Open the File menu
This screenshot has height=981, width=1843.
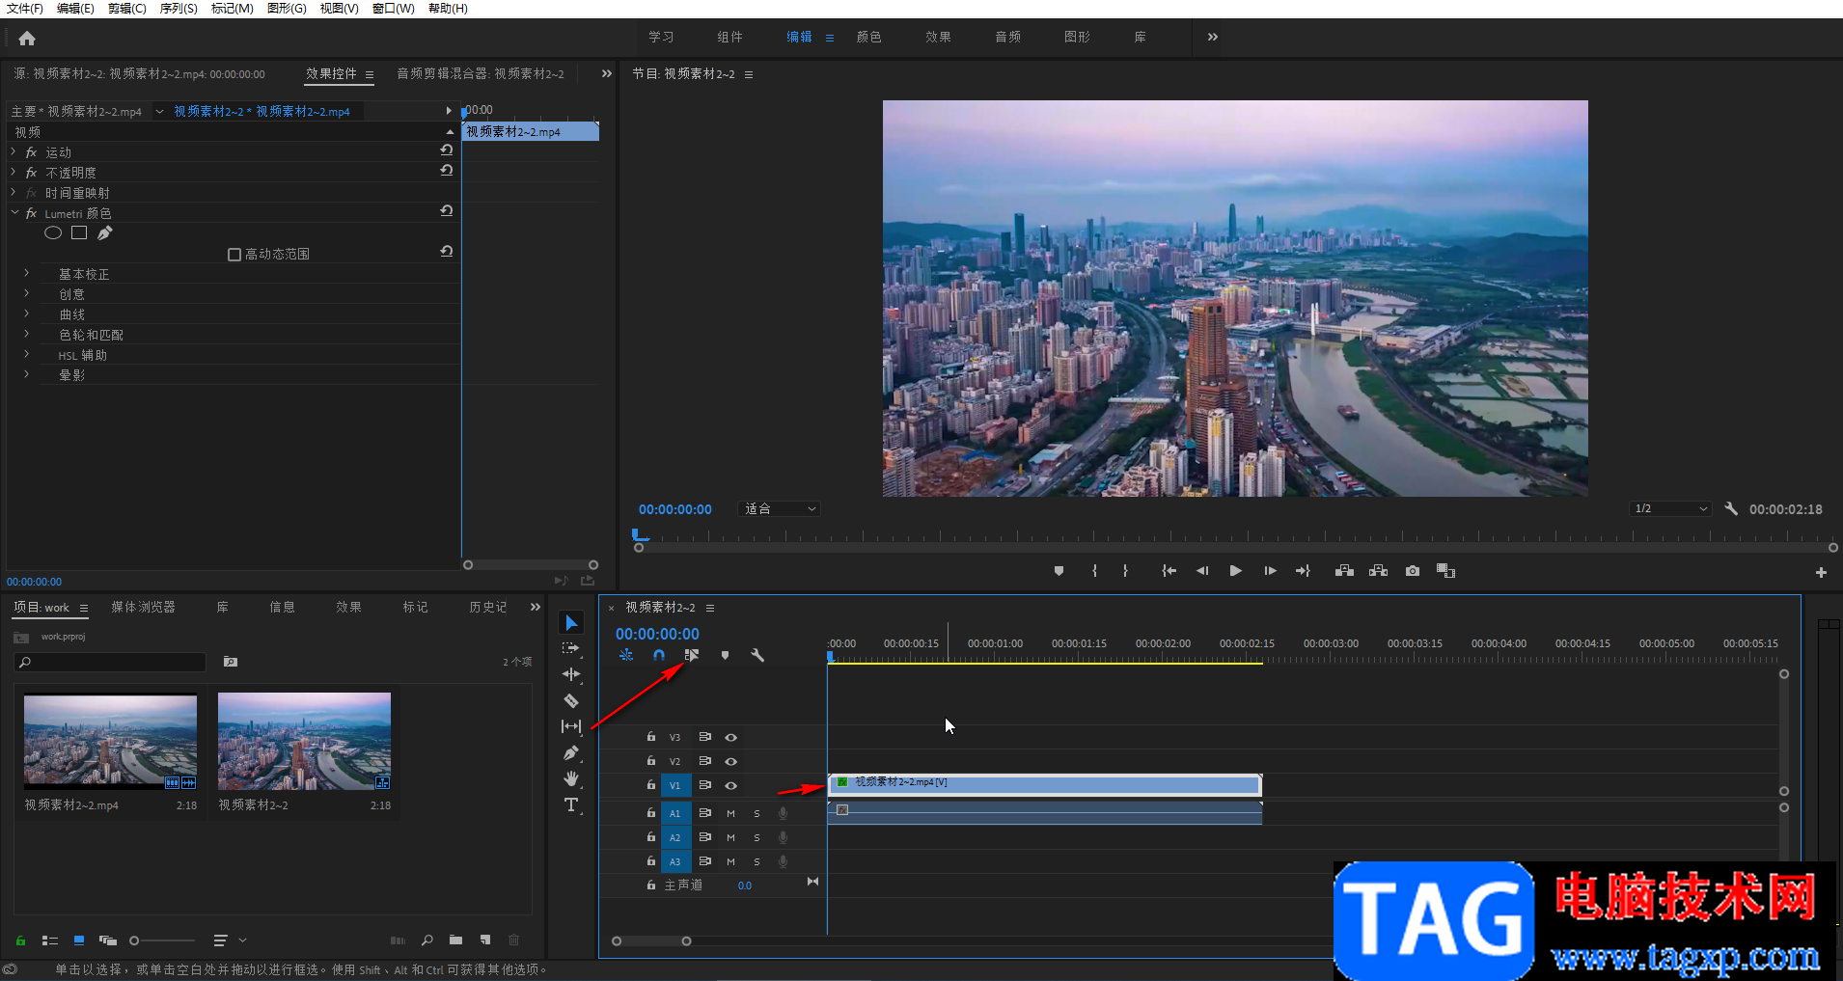(x=24, y=9)
